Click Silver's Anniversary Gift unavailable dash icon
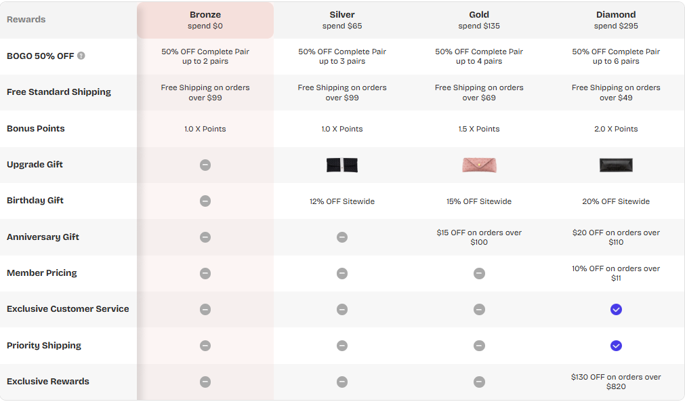The image size is (685, 404). click(342, 237)
